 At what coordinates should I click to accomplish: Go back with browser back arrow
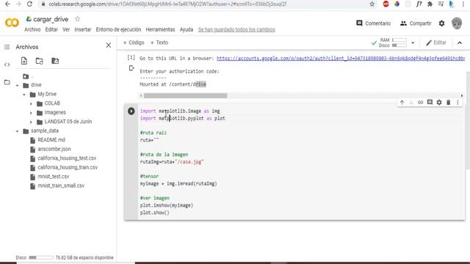pos(7,4)
